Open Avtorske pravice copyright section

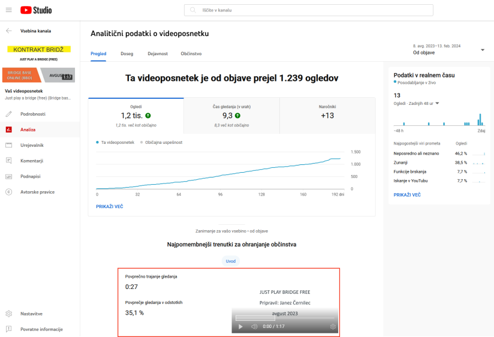(9, 192)
